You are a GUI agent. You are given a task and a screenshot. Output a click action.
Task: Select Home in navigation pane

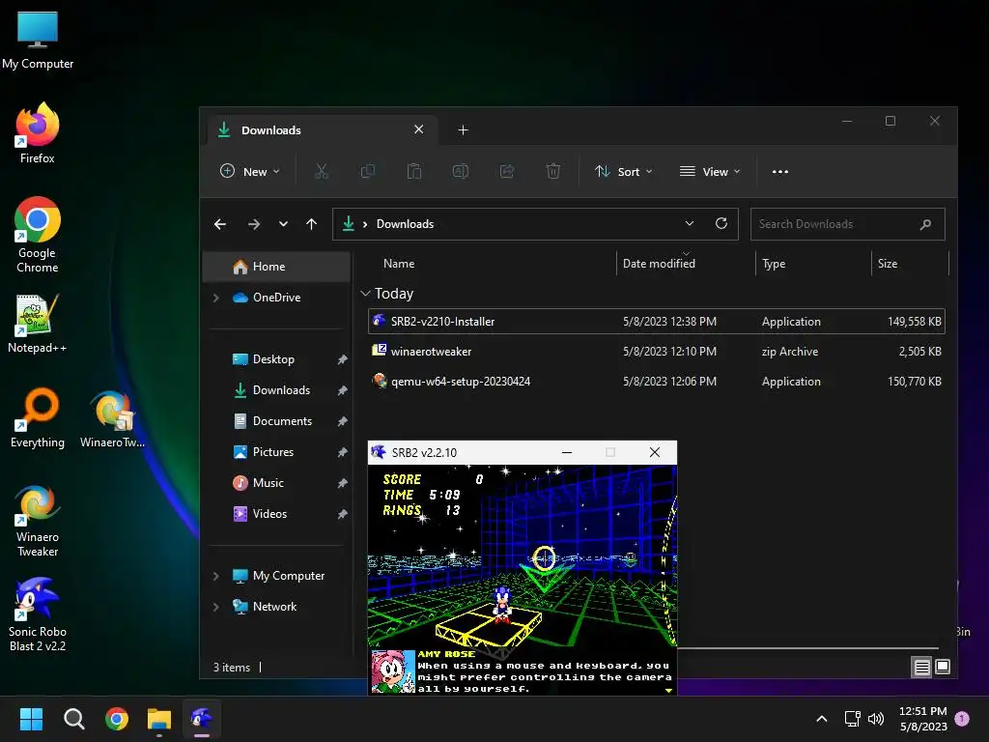pos(276,267)
